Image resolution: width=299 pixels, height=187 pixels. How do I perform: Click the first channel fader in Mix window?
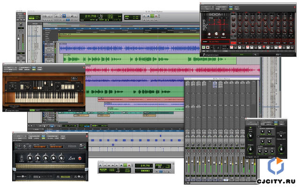coord(187,161)
